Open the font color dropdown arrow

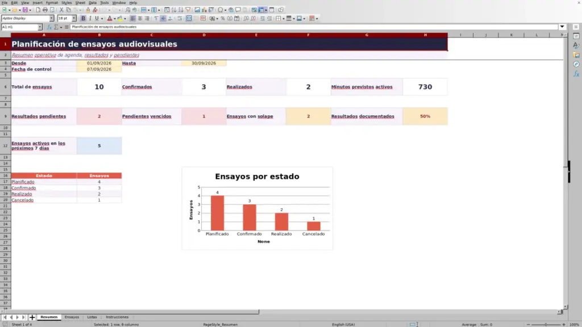(x=115, y=19)
